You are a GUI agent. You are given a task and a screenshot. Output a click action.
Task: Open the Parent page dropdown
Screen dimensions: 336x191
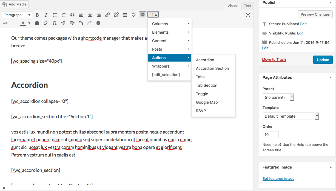pos(278,97)
